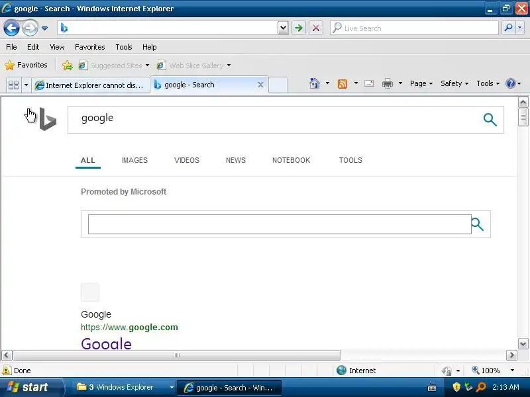Open the Safety command bar menu
This screenshot has width=530, height=397.
[454, 83]
